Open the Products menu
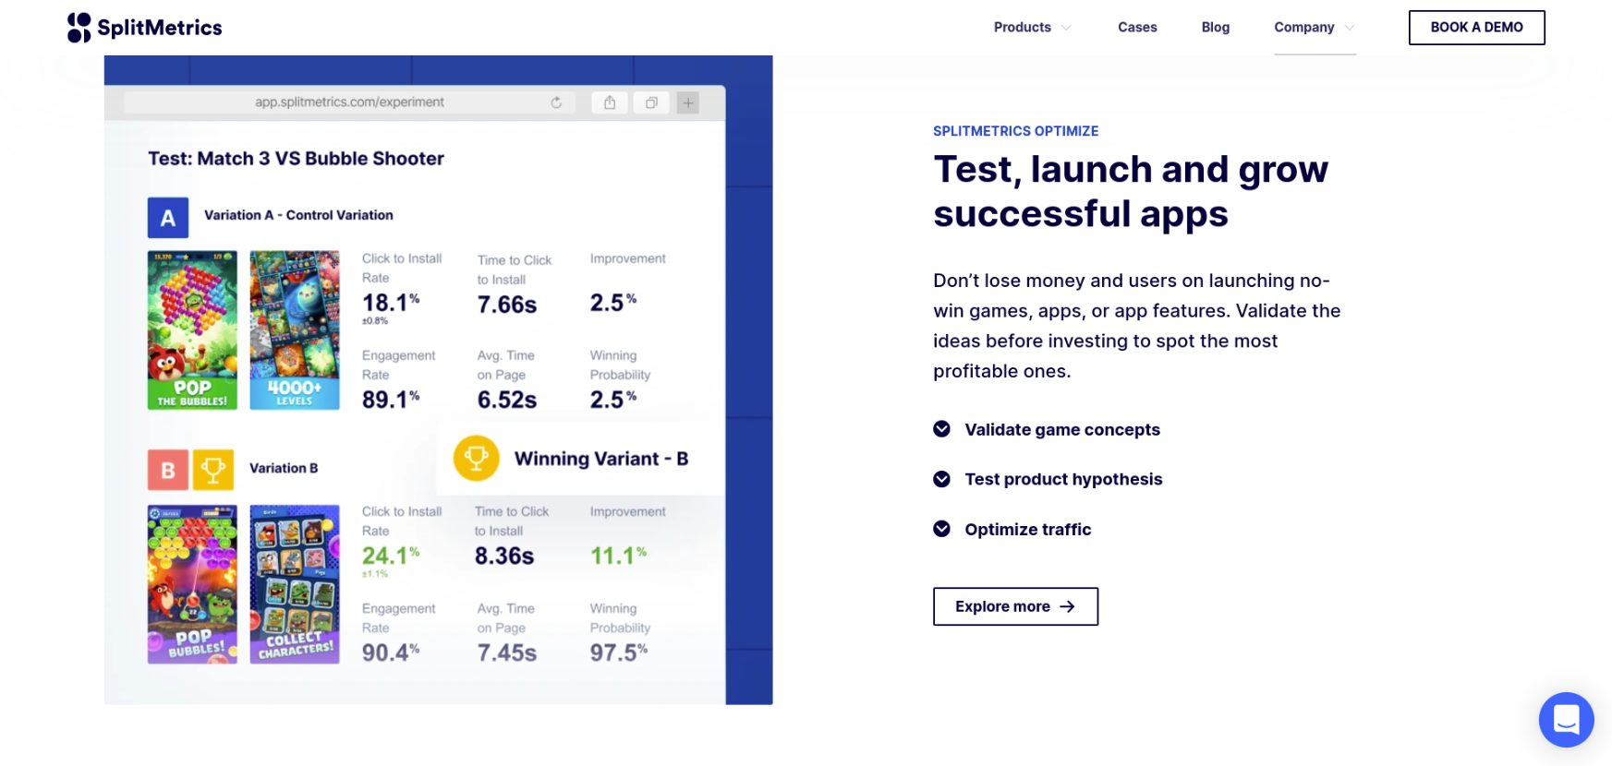This screenshot has height=766, width=1612. pyautogui.click(x=1022, y=28)
